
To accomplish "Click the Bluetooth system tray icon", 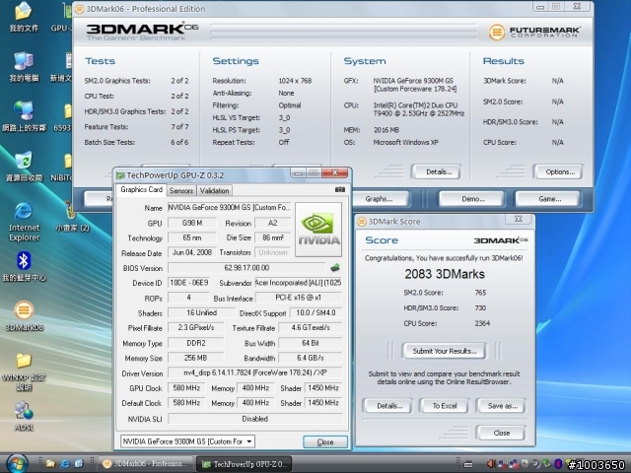I will [x=558, y=464].
